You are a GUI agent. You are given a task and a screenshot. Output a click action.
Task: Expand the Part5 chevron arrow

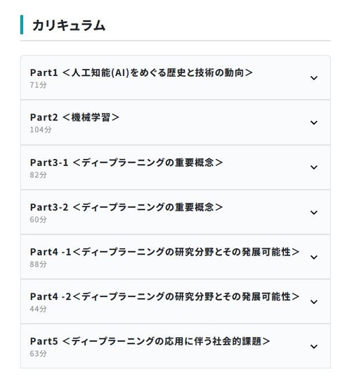(313, 346)
